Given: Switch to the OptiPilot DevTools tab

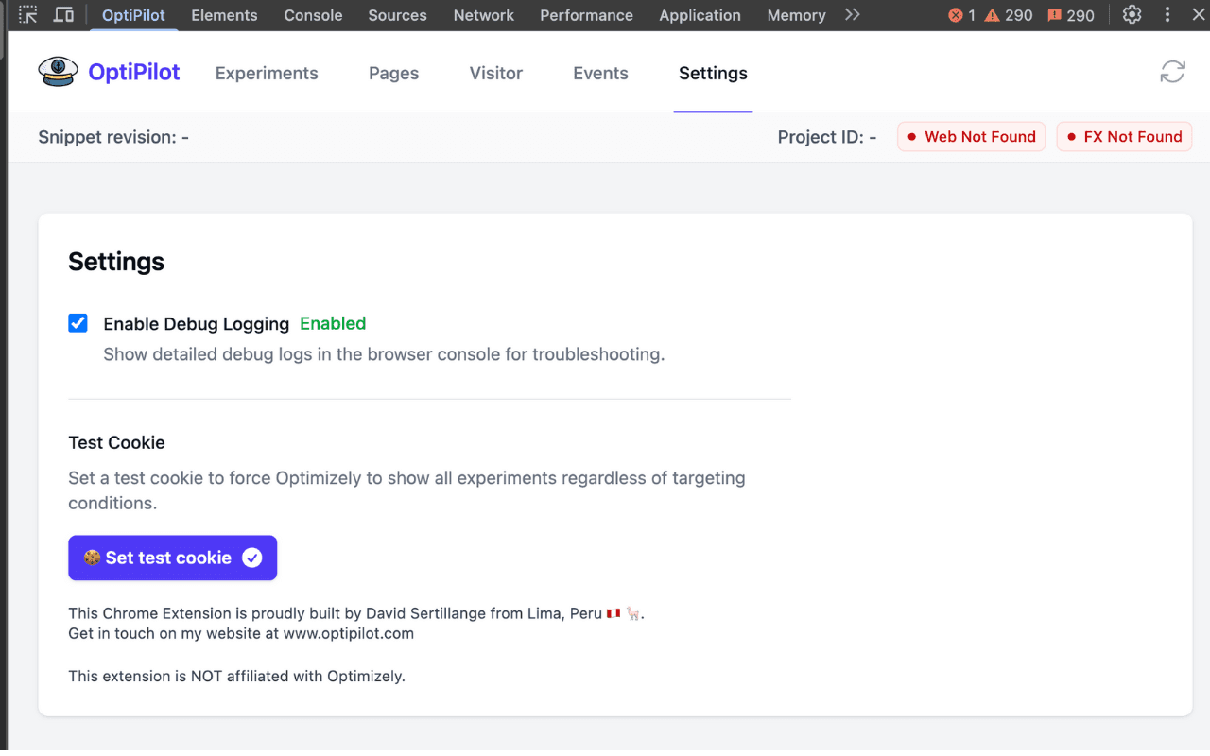Looking at the screenshot, I should pos(133,15).
